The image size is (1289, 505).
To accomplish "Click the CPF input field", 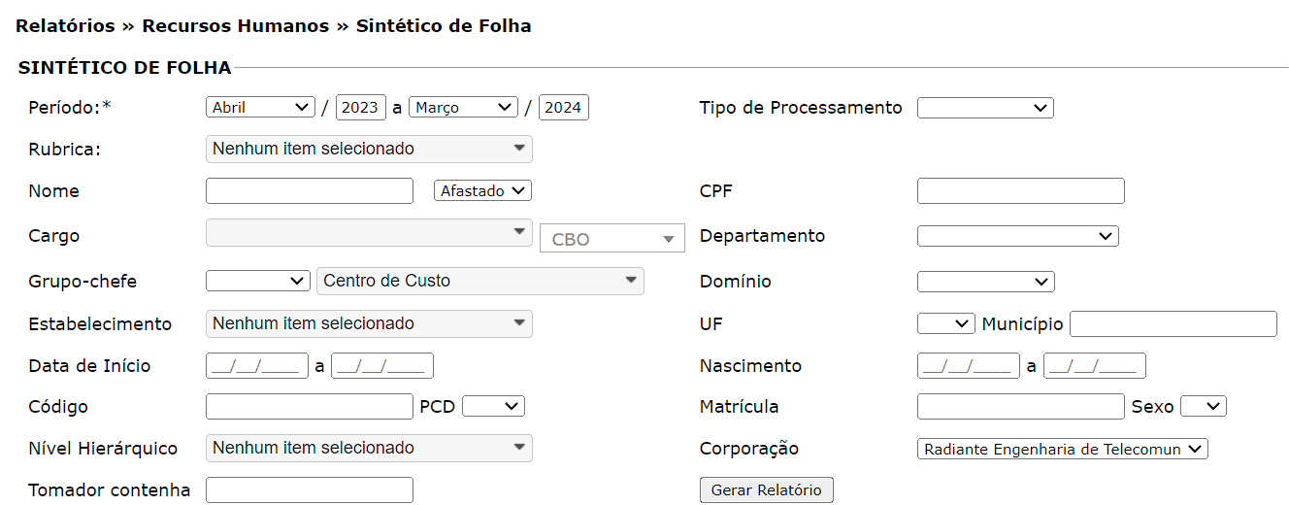I will tap(1020, 191).
